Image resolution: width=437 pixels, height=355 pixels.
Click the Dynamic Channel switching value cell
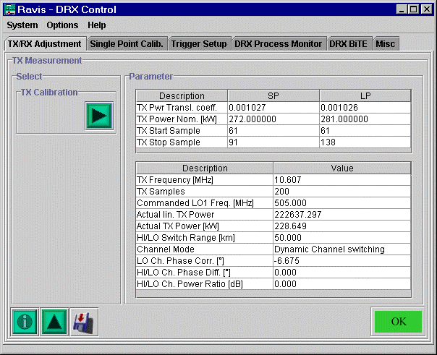[x=342, y=249]
